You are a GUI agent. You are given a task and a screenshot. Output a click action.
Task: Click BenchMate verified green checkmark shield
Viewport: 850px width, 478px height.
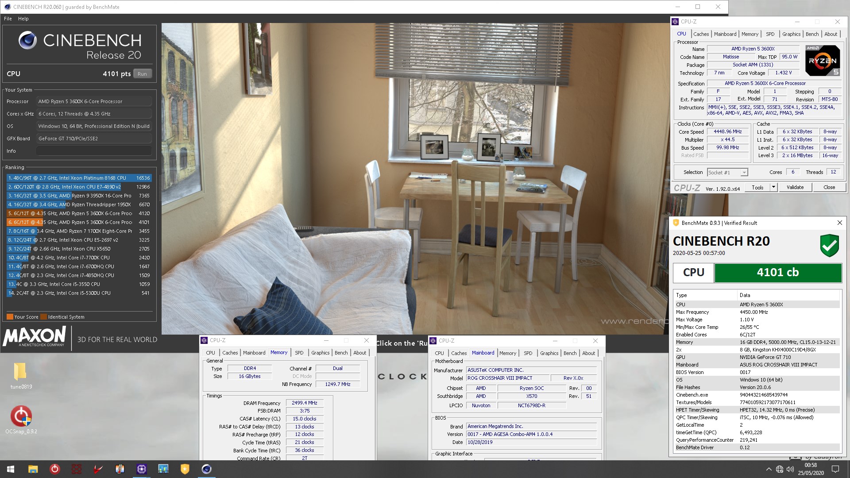coord(829,246)
